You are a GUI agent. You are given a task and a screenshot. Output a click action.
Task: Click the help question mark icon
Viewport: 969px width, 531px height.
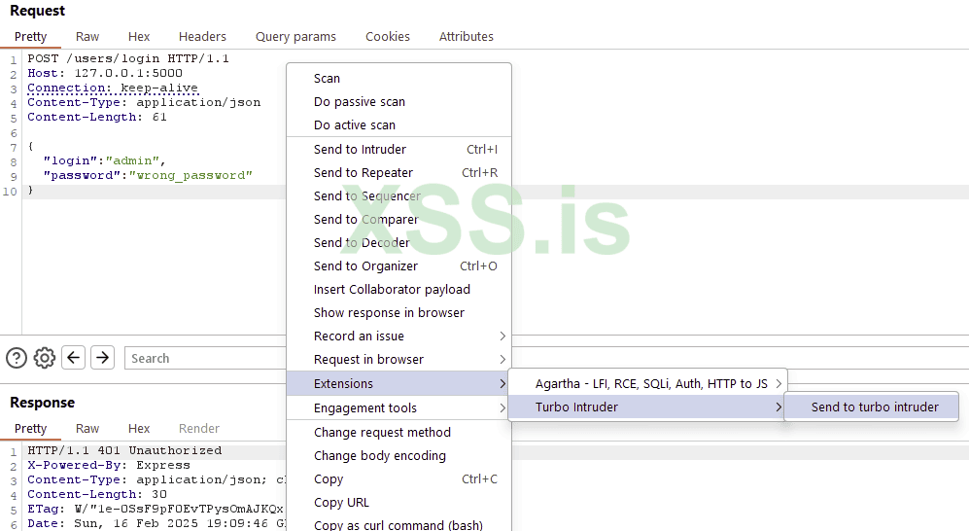(x=17, y=358)
